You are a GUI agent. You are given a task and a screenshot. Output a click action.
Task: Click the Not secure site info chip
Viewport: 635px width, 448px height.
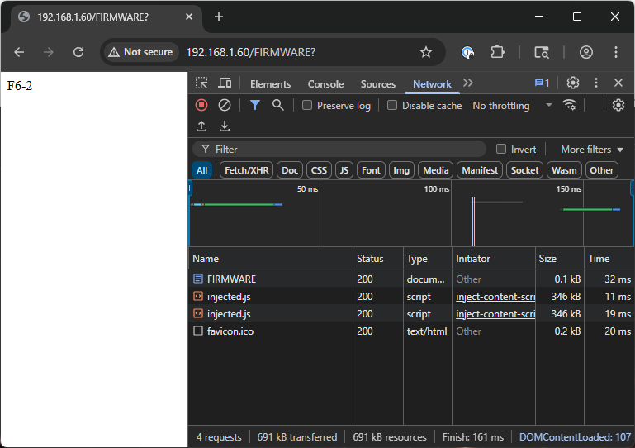(x=140, y=52)
